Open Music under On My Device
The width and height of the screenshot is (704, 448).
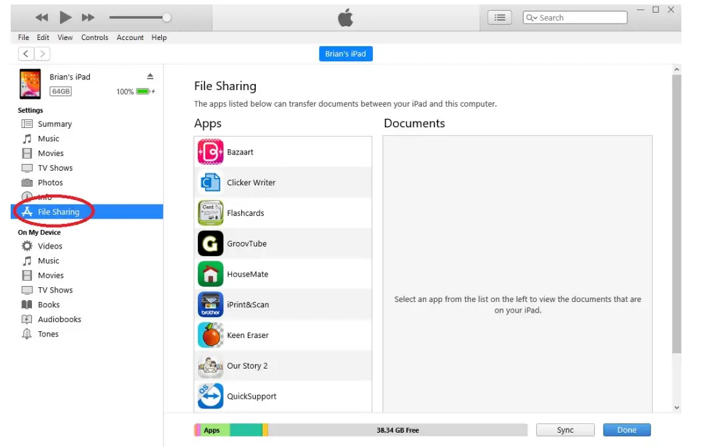[49, 261]
